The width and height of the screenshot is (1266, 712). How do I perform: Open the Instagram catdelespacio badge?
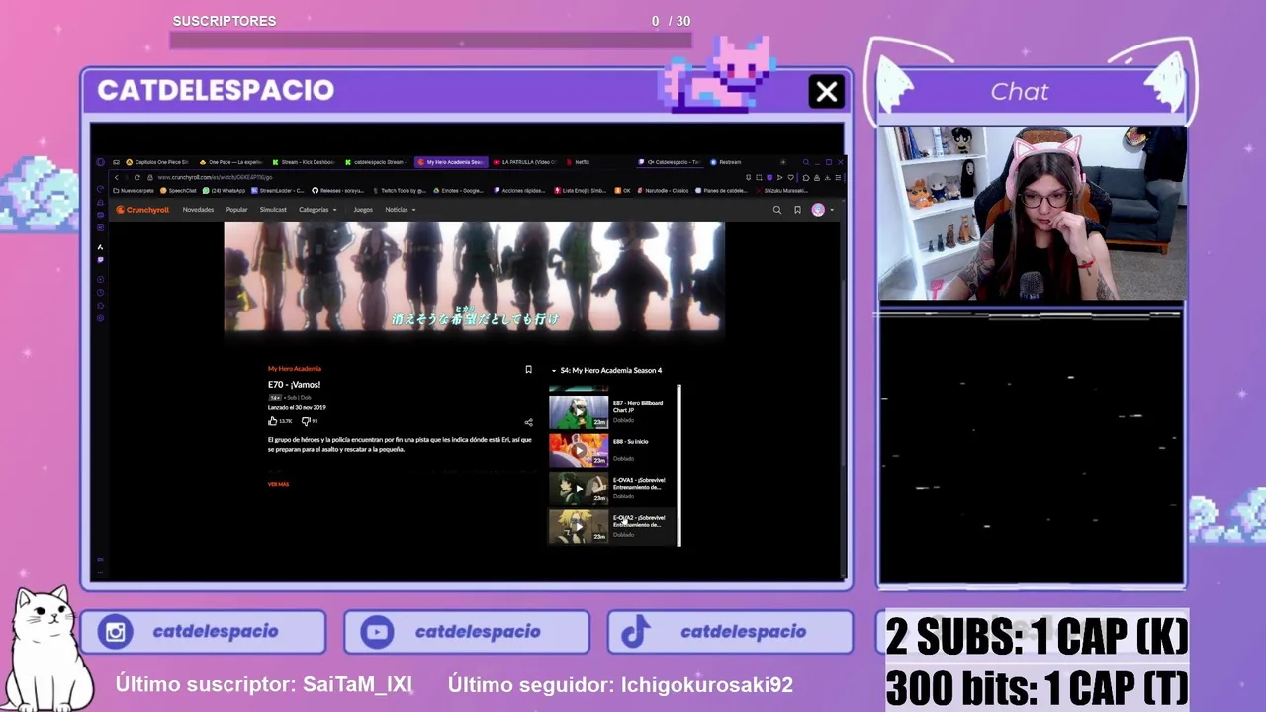click(203, 632)
